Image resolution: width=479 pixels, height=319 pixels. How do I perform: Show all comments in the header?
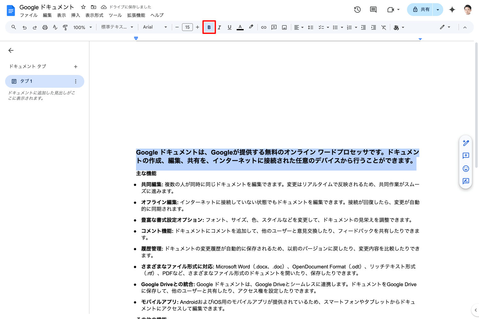click(x=373, y=10)
